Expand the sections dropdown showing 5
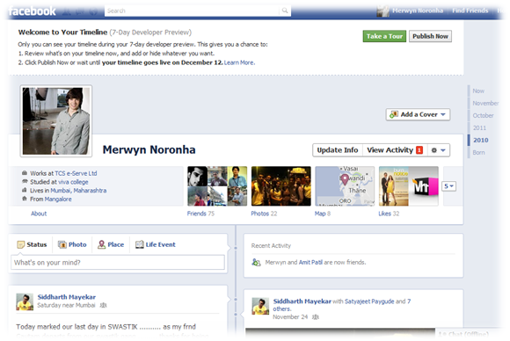This screenshot has height=341, width=510. coord(448,186)
